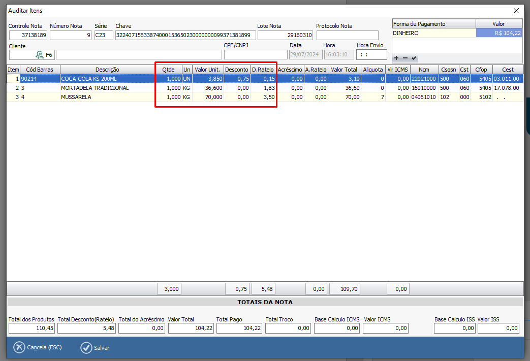Remove payment method with minus icon

405,58
